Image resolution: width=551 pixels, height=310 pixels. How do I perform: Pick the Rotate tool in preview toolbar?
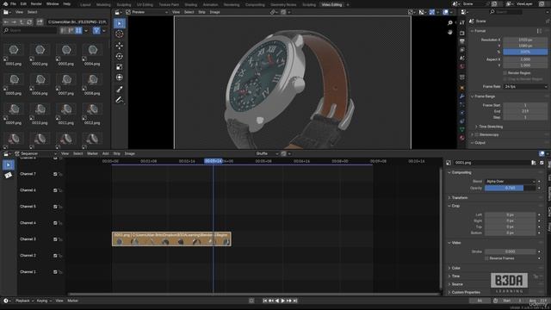(120, 56)
